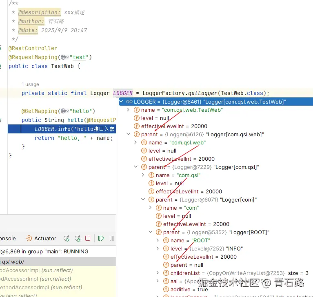Select the .qsl.web stack frame
Screen dimensions: 313x297
tap(58, 262)
